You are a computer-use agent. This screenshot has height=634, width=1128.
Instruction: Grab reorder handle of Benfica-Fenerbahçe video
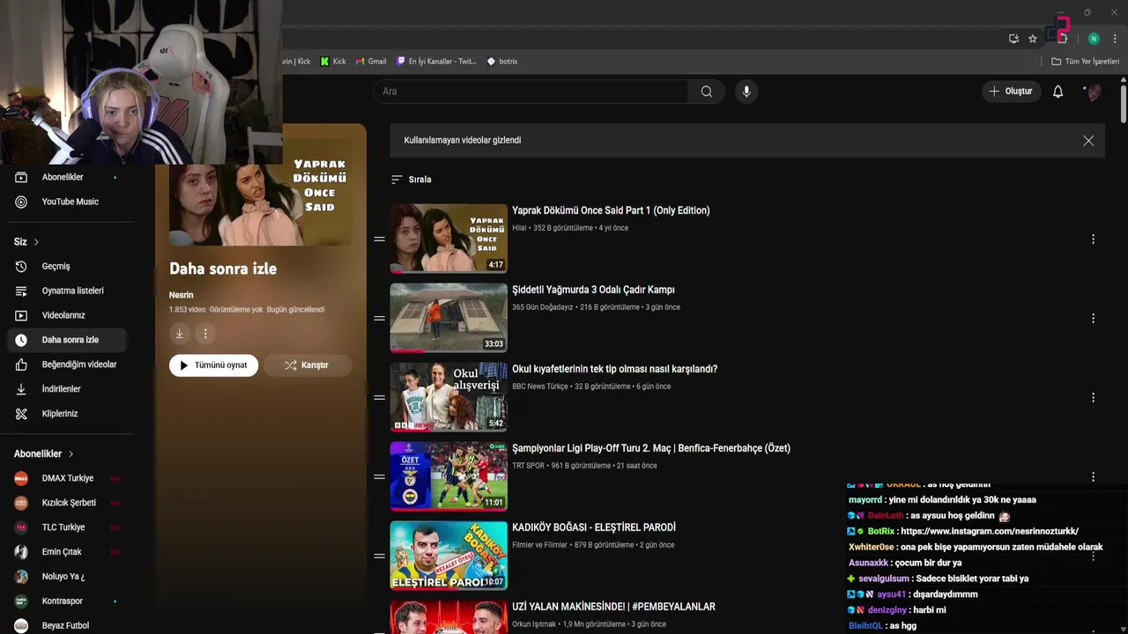[379, 476]
